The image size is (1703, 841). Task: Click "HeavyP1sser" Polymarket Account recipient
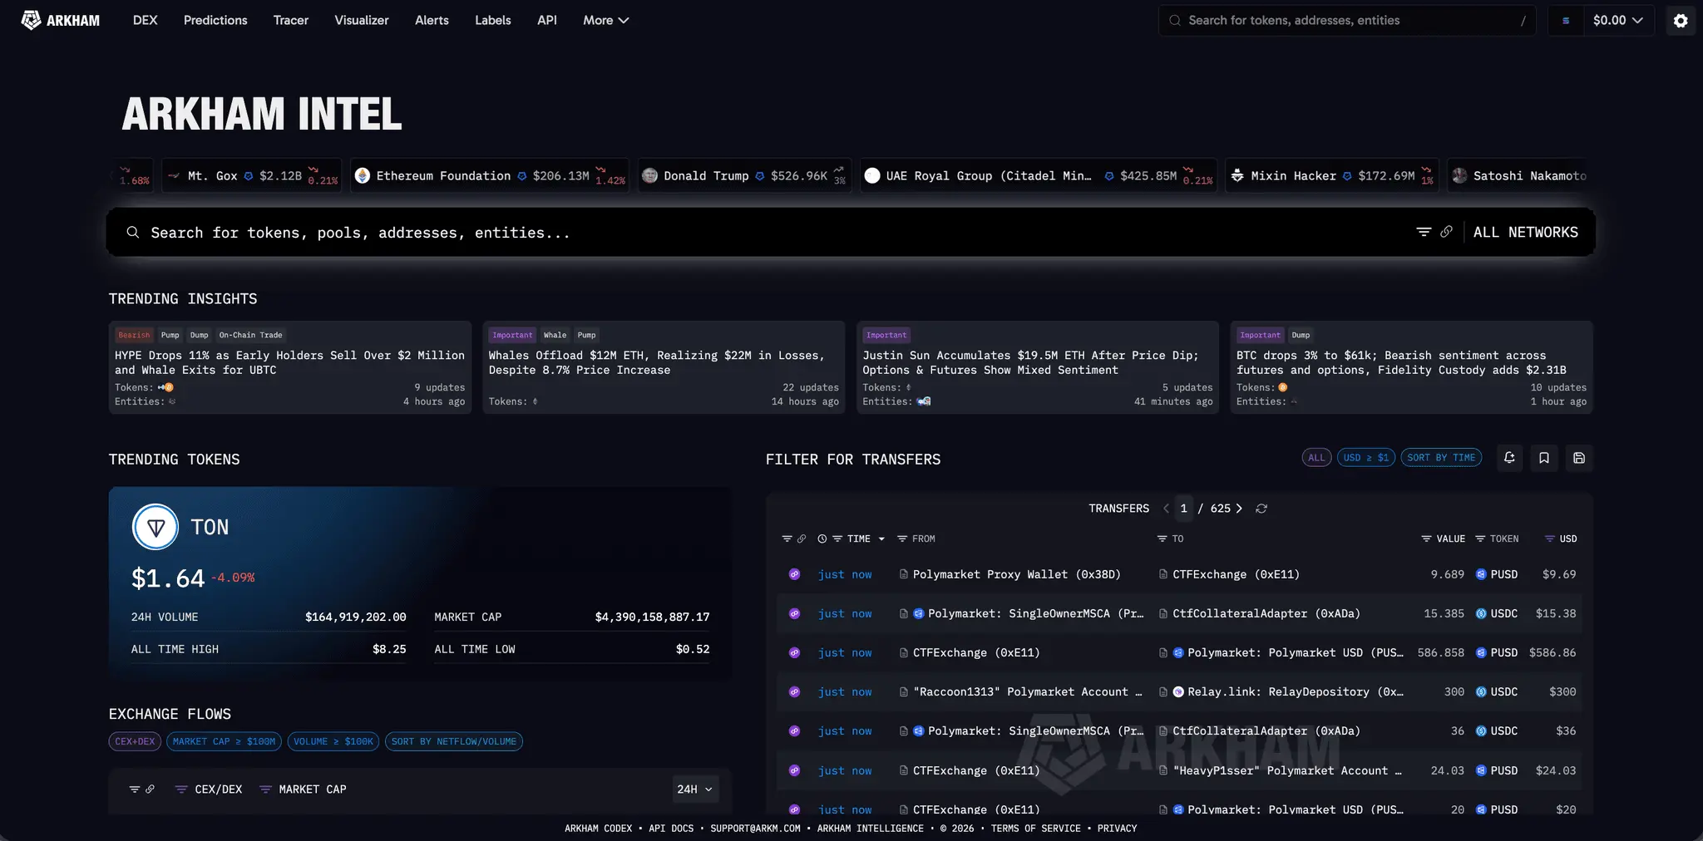point(1287,770)
